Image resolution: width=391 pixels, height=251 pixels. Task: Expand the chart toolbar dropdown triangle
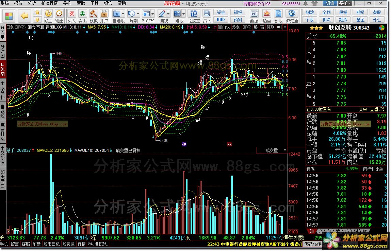(x=285, y=27)
